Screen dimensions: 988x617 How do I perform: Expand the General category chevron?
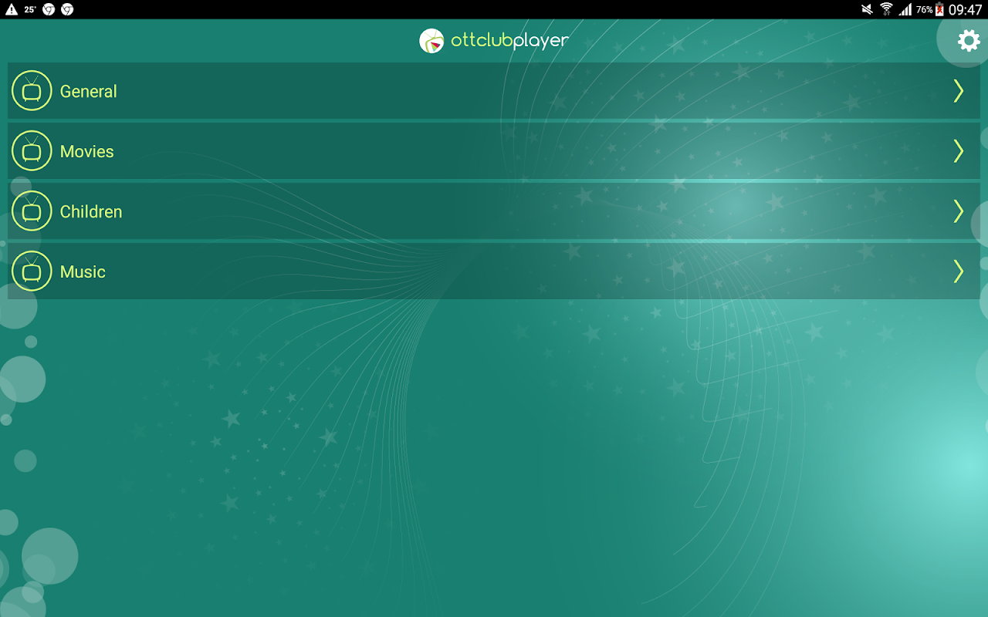[959, 91]
